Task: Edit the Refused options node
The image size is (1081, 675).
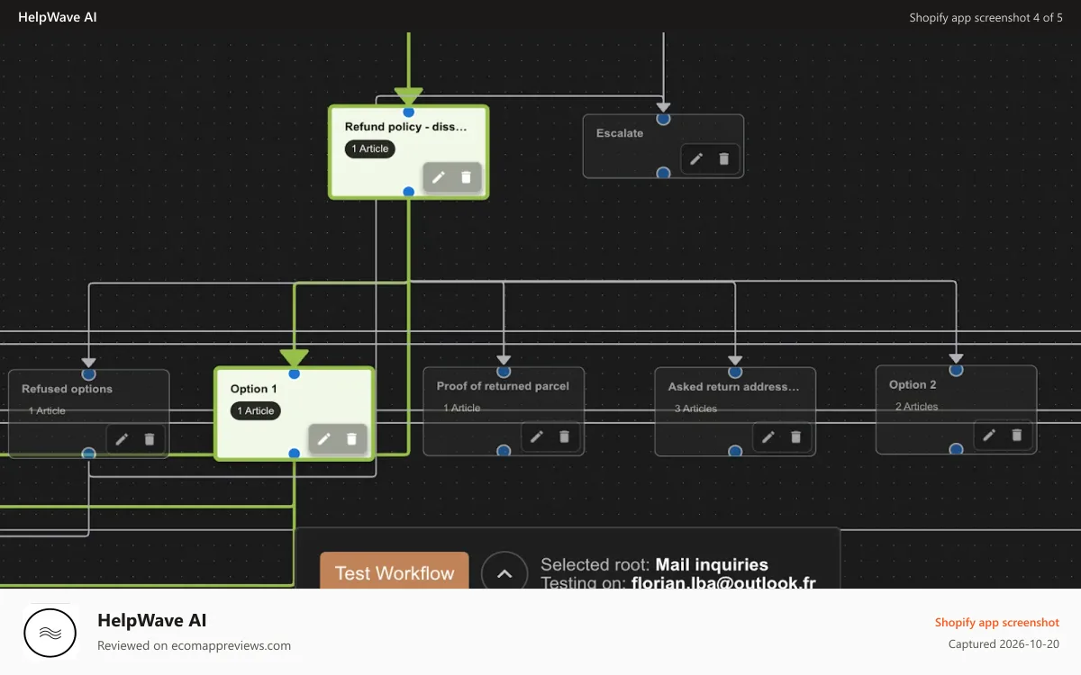Action: [122, 439]
